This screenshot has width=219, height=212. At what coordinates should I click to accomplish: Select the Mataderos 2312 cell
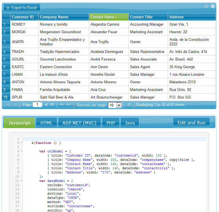pyautogui.click(x=192, y=82)
